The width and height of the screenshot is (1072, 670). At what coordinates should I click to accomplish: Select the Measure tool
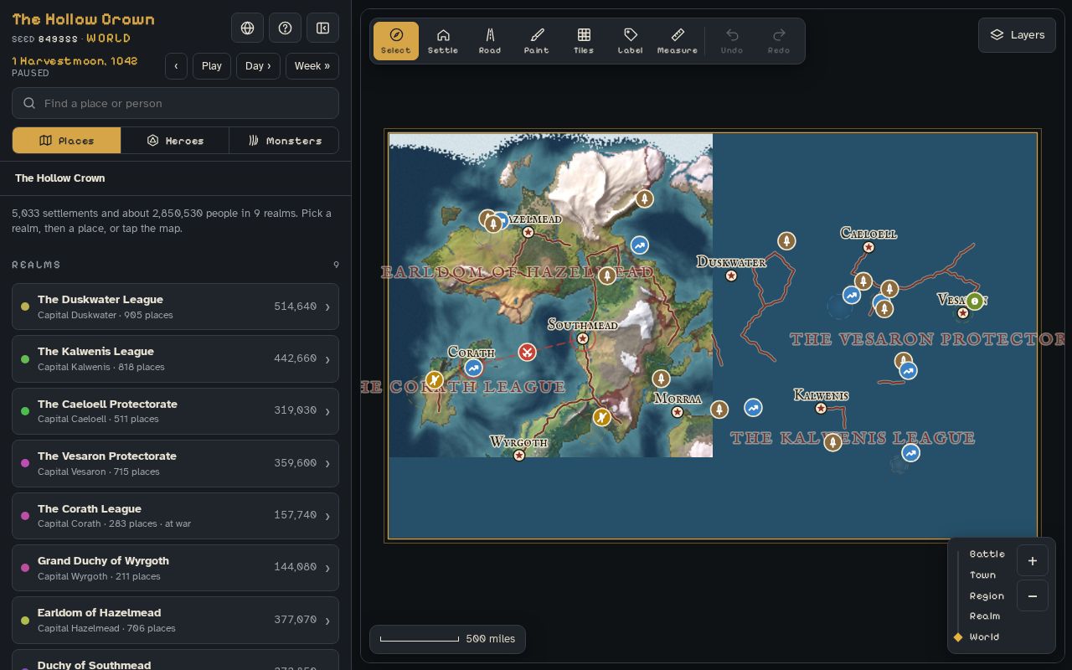point(678,41)
